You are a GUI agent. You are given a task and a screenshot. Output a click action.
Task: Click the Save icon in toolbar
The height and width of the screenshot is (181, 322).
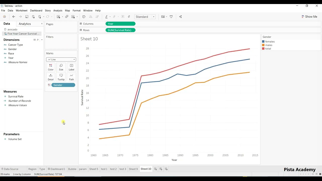[27, 17]
